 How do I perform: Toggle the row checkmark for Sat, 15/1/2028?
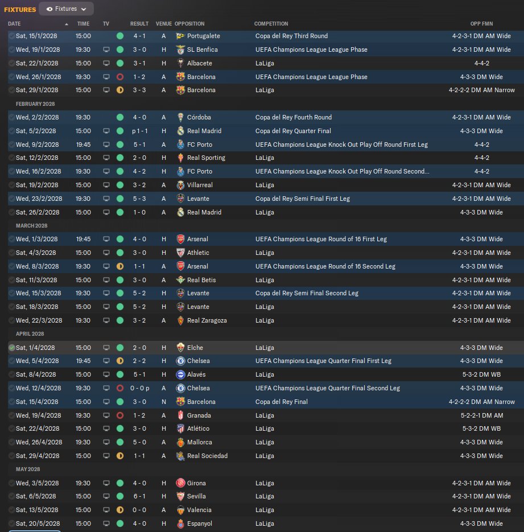(x=11, y=36)
